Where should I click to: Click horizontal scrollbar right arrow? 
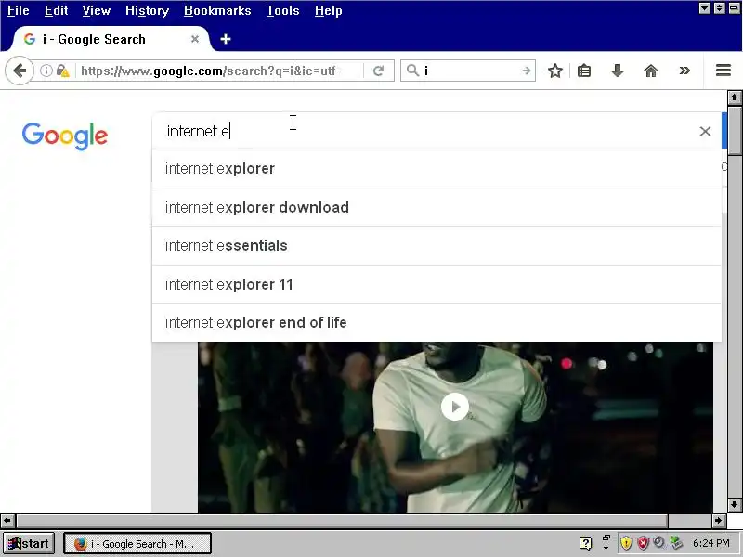click(718, 521)
